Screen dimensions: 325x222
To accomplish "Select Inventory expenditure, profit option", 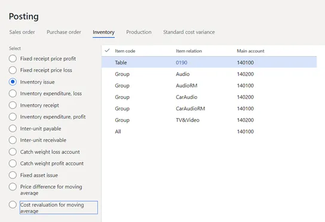I will tap(13, 117).
